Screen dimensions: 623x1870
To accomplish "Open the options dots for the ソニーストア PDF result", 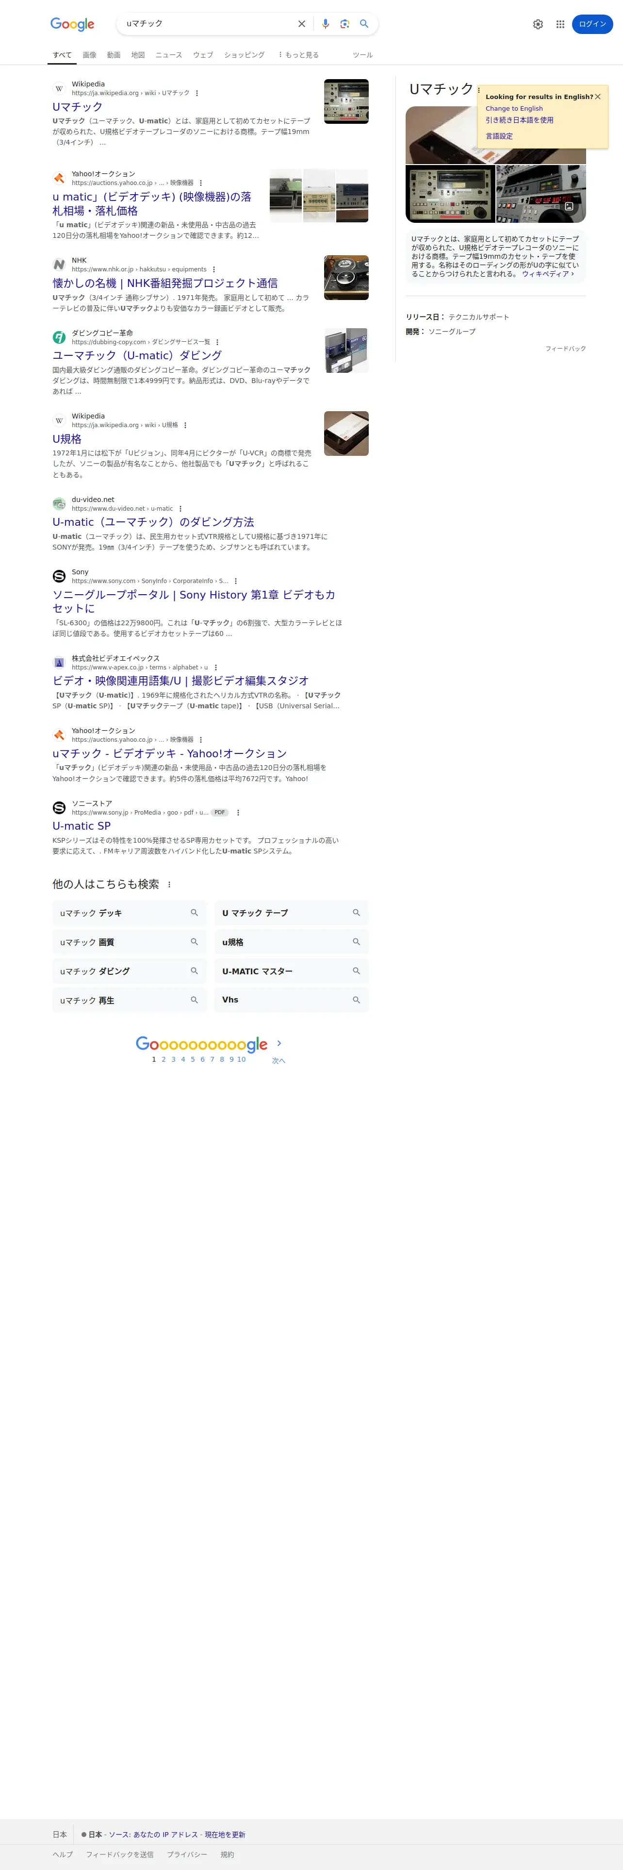I will 238,813.
